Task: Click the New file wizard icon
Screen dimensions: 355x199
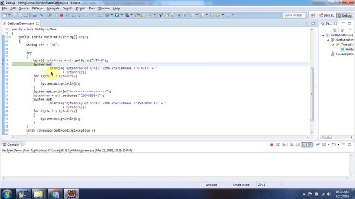Action: [x=4, y=15]
